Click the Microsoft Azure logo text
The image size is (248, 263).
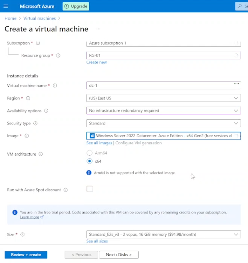[x=37, y=6]
